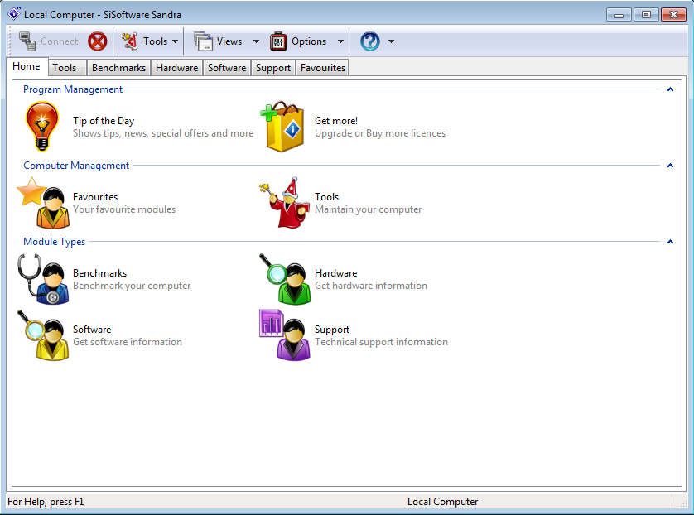
Task: Click the Views label in the toolbar
Action: coord(229,41)
